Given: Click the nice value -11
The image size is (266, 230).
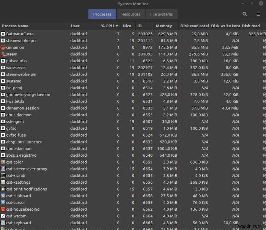Looking at the screenshot, I should tap(131, 61).
